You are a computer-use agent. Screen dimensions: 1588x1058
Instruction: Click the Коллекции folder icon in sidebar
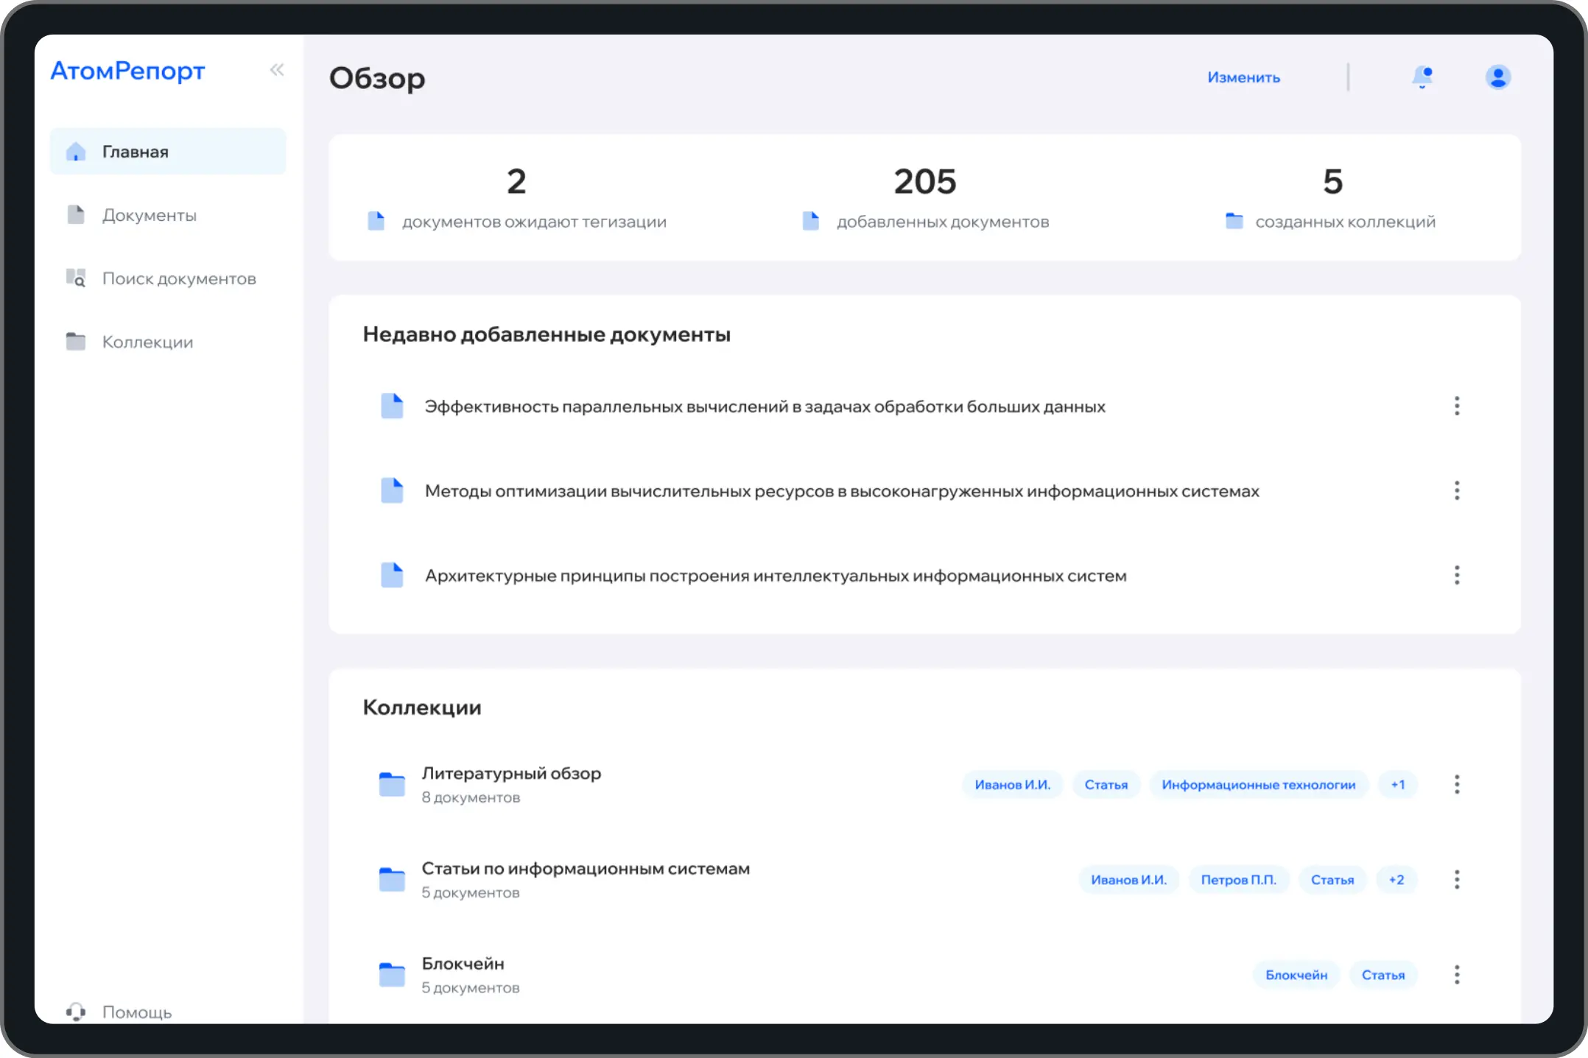(76, 342)
